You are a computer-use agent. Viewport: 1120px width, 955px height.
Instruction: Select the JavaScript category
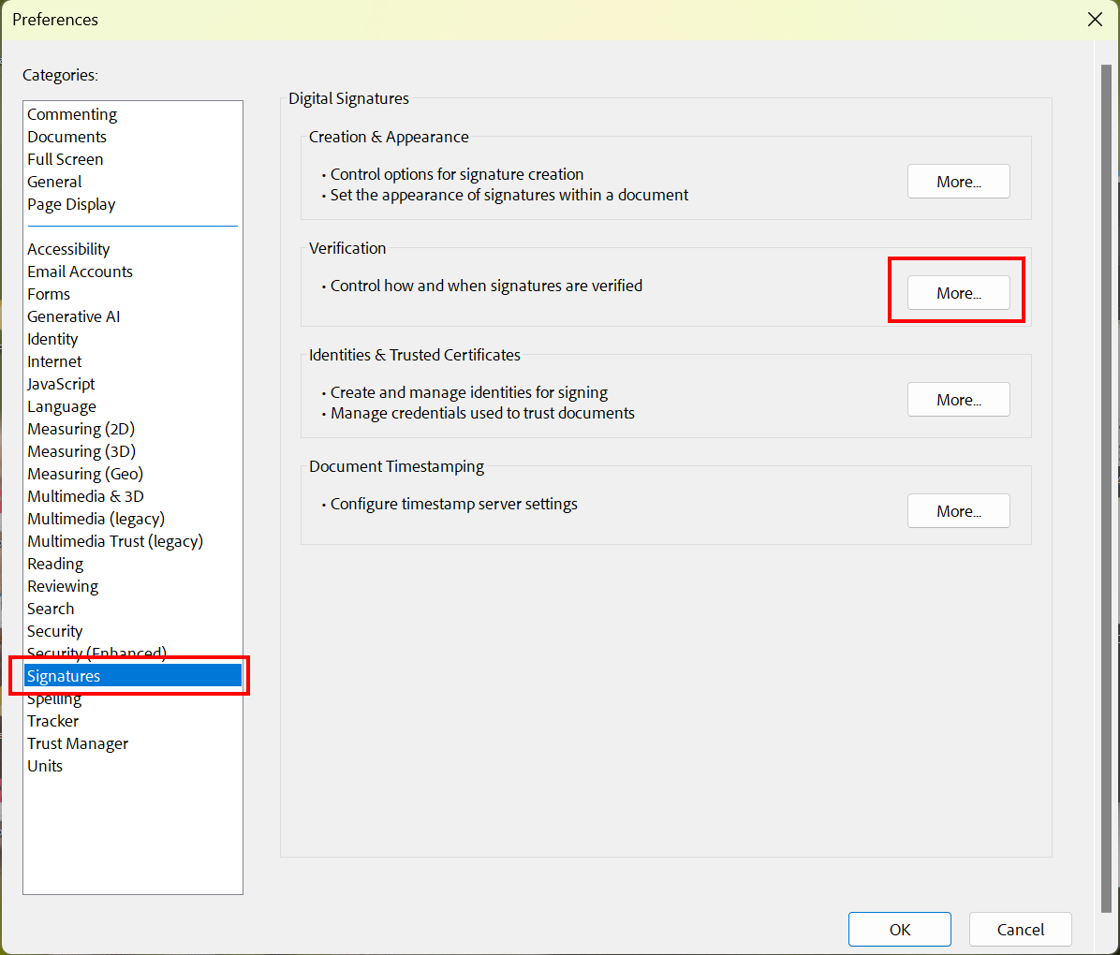tap(60, 383)
